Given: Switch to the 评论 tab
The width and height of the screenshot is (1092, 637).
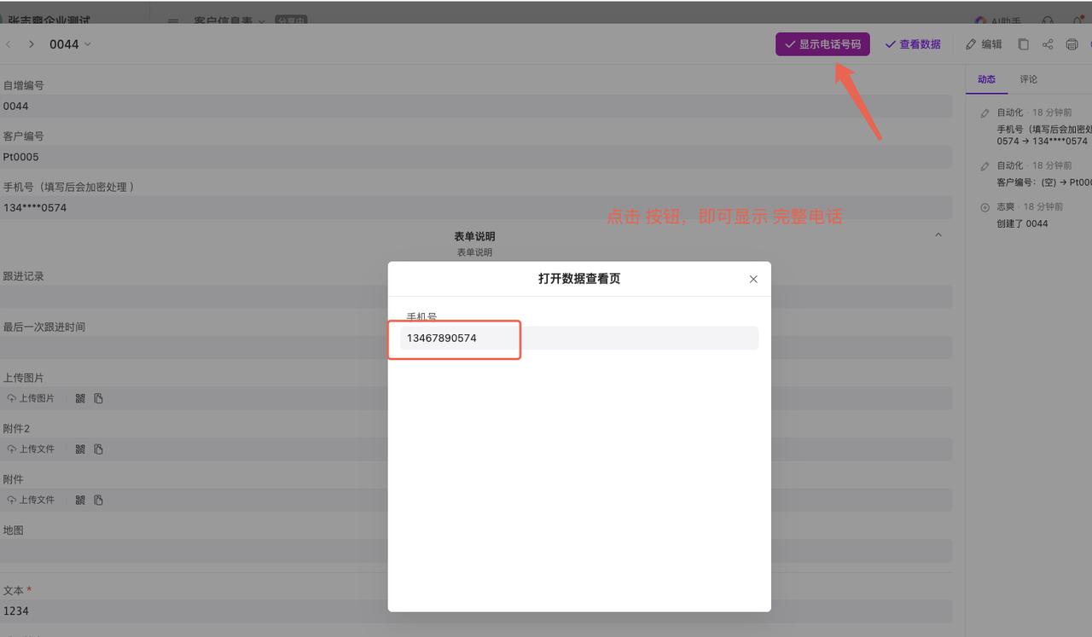Looking at the screenshot, I should coord(1029,79).
